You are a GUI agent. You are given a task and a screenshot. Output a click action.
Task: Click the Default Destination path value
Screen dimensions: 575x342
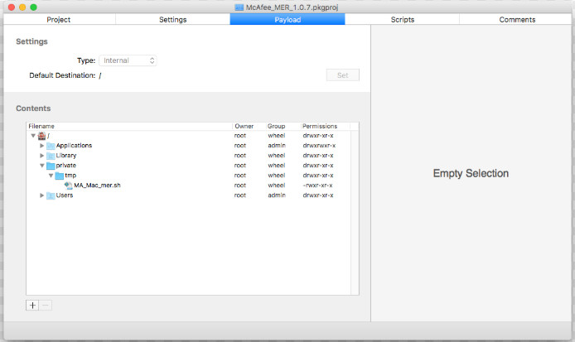100,75
